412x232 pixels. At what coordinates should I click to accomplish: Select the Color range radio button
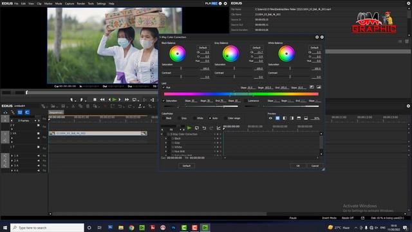pos(225,118)
